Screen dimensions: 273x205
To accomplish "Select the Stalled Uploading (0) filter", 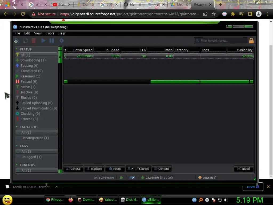I will point(36,103).
